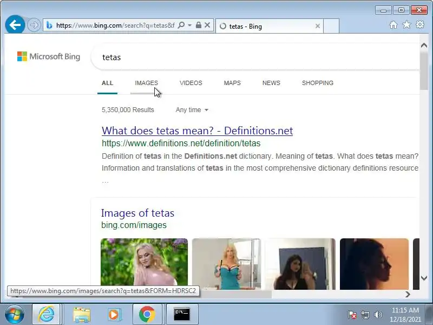Switch to the IMAGES tab
The height and width of the screenshot is (325, 433).
[x=146, y=83]
